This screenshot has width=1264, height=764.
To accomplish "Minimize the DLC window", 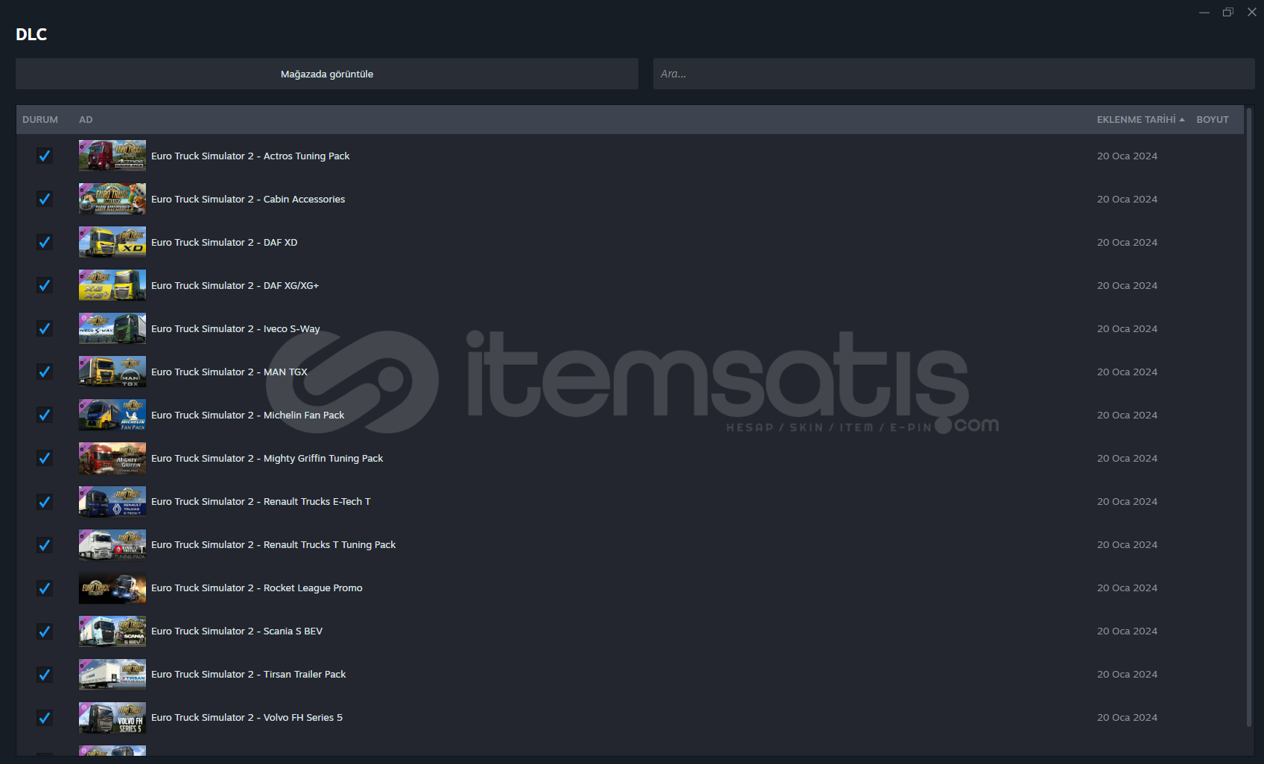I will 1204,12.
